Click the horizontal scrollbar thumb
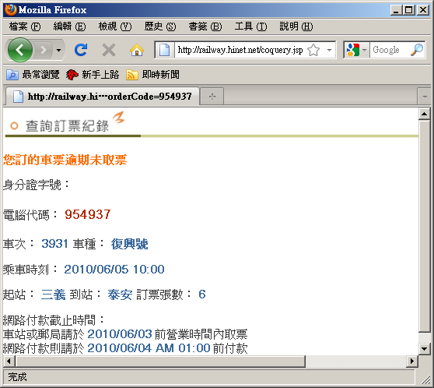The image size is (434, 388). (x=160, y=361)
